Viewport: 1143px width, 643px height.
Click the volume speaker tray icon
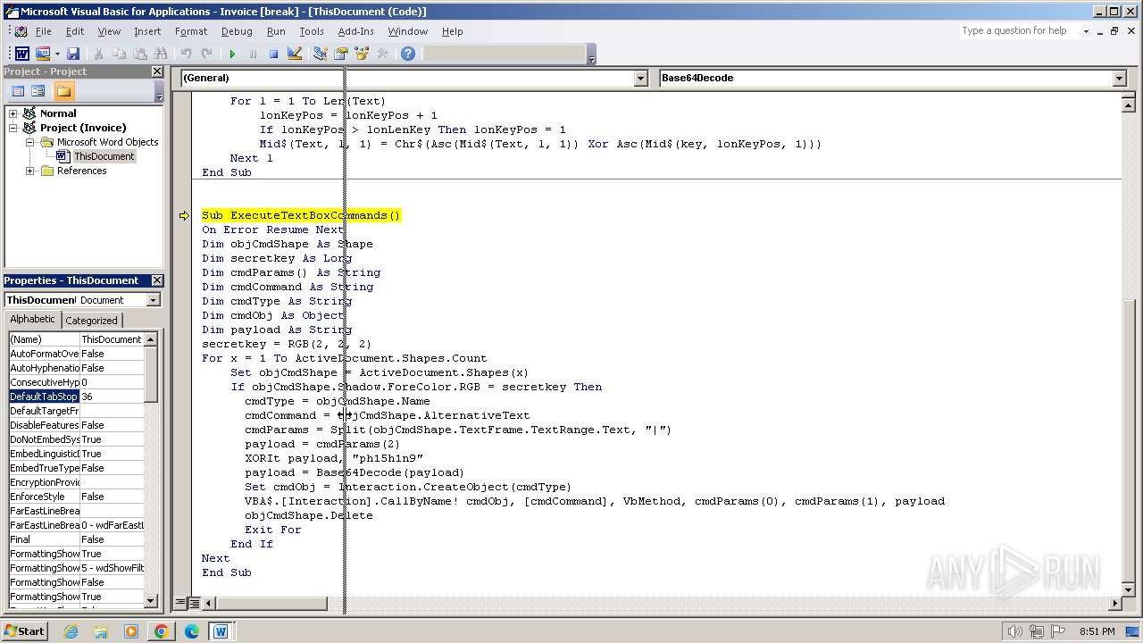(1014, 631)
